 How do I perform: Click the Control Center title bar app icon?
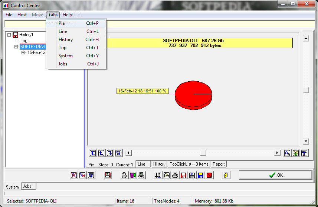[x=6, y=6]
